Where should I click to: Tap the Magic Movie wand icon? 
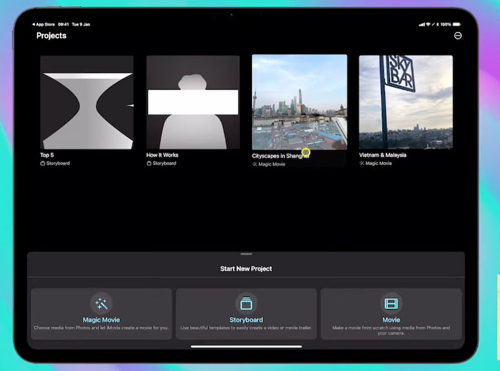[101, 303]
